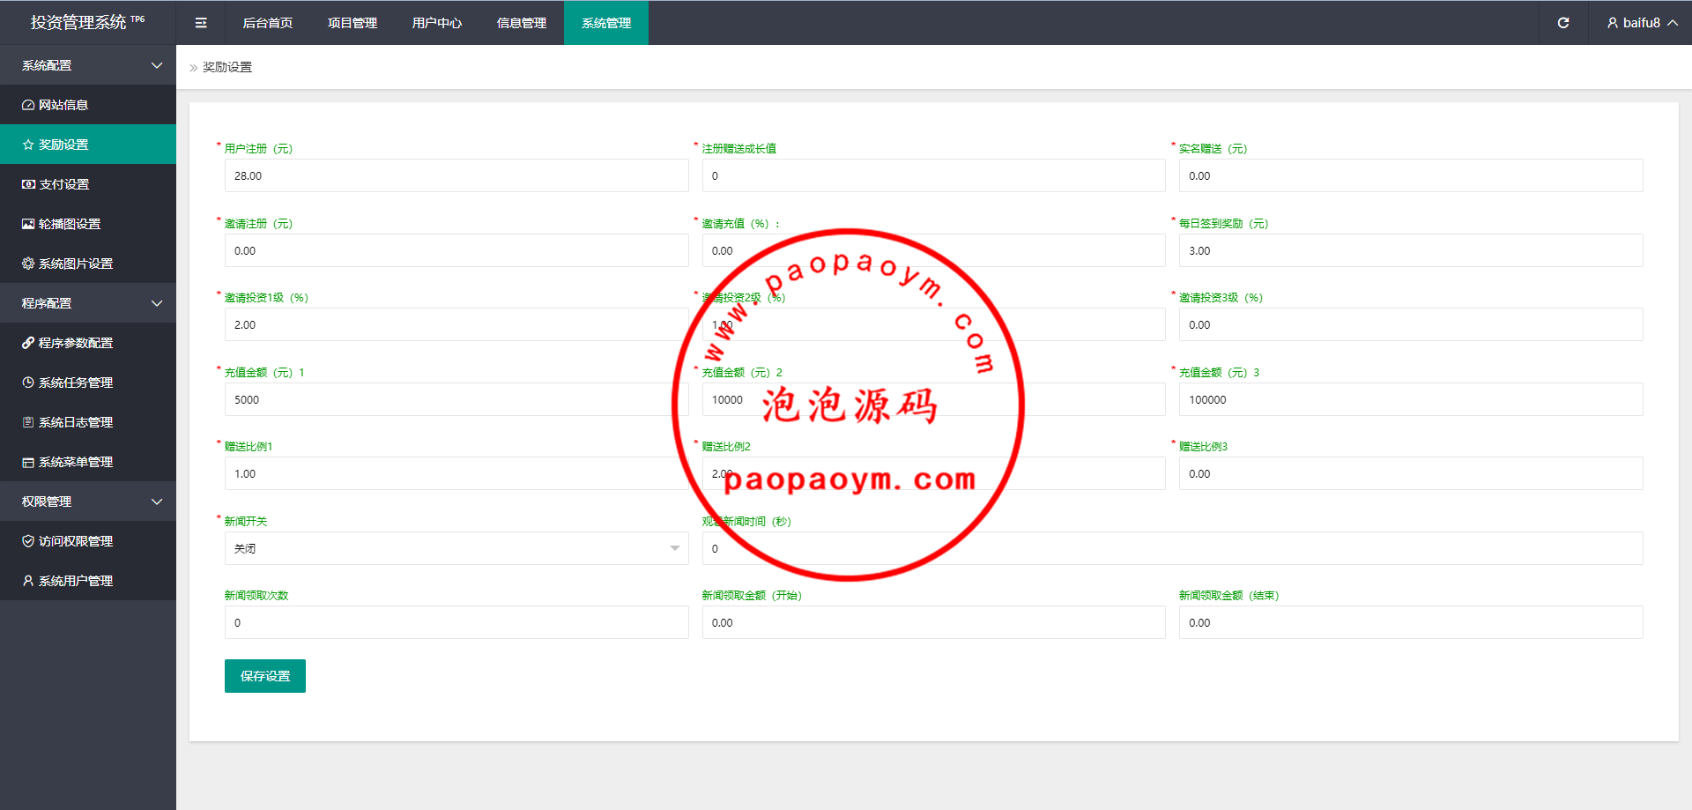Click the menu icon for 系统菜单管理
1692x810 pixels.
(x=28, y=462)
